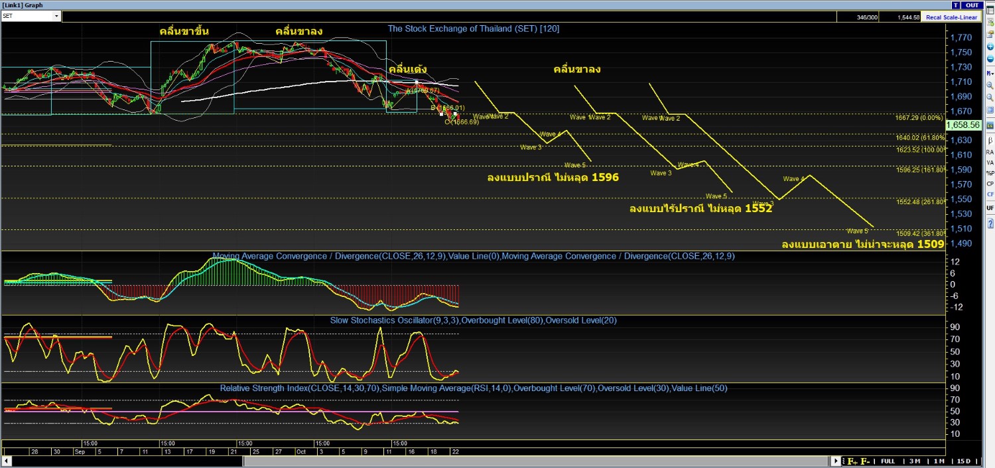Open the help question mark icon
Viewport: 995px width, 468px height.
pos(990,223)
